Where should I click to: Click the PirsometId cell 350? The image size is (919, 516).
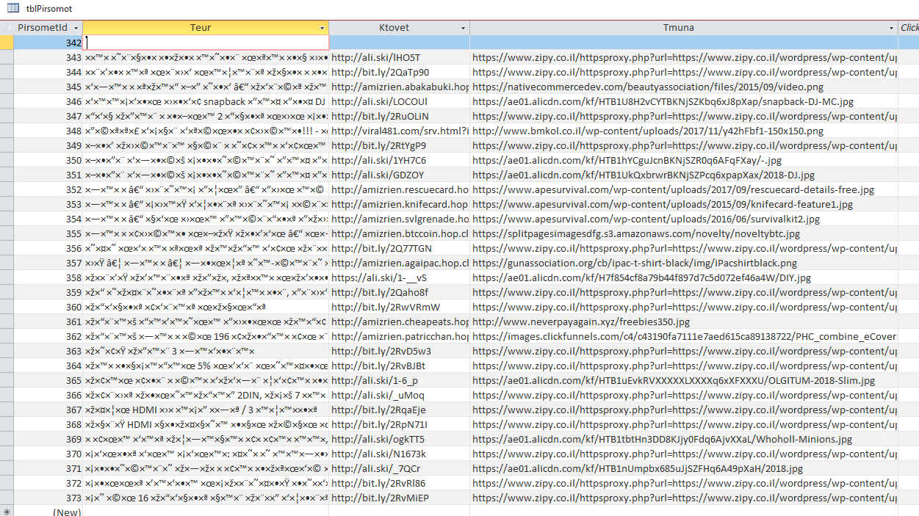click(x=48, y=160)
